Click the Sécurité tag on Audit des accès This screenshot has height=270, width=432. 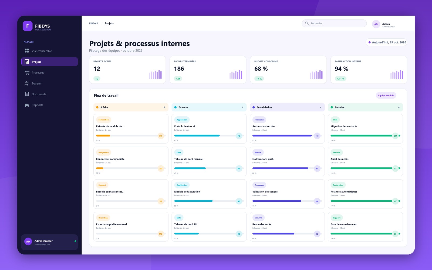[337, 152]
